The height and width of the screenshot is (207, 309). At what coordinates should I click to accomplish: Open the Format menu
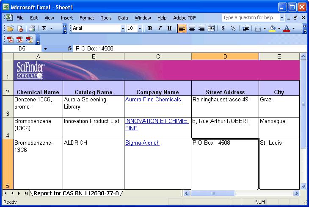click(x=87, y=18)
